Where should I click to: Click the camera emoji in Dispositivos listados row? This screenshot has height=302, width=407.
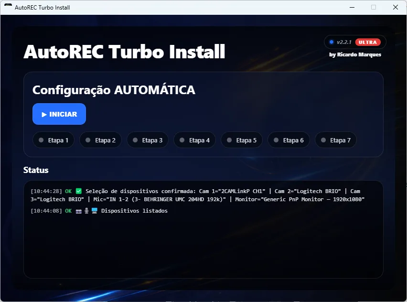tap(79, 211)
